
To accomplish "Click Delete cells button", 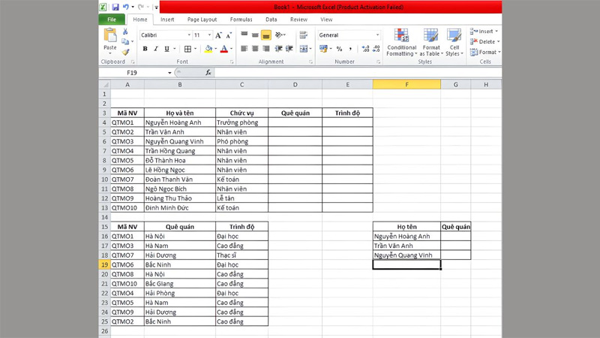I will [x=484, y=41].
